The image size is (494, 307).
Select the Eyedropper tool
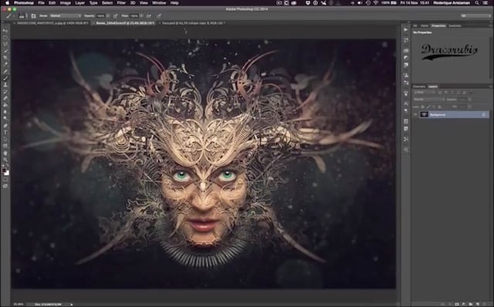5,64
